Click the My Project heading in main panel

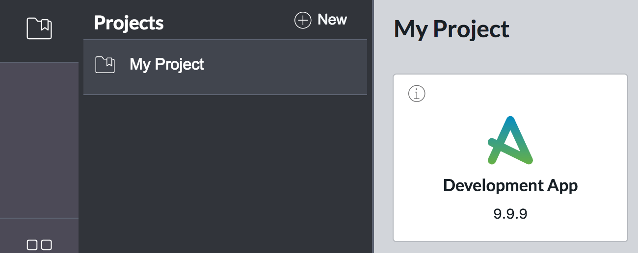[x=452, y=29]
